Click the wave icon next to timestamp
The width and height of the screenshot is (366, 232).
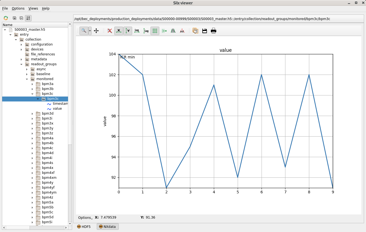(x=49, y=104)
